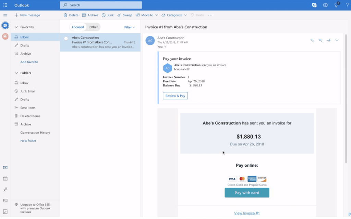Click the Add favorite link
The image size is (351, 219).
tap(29, 62)
